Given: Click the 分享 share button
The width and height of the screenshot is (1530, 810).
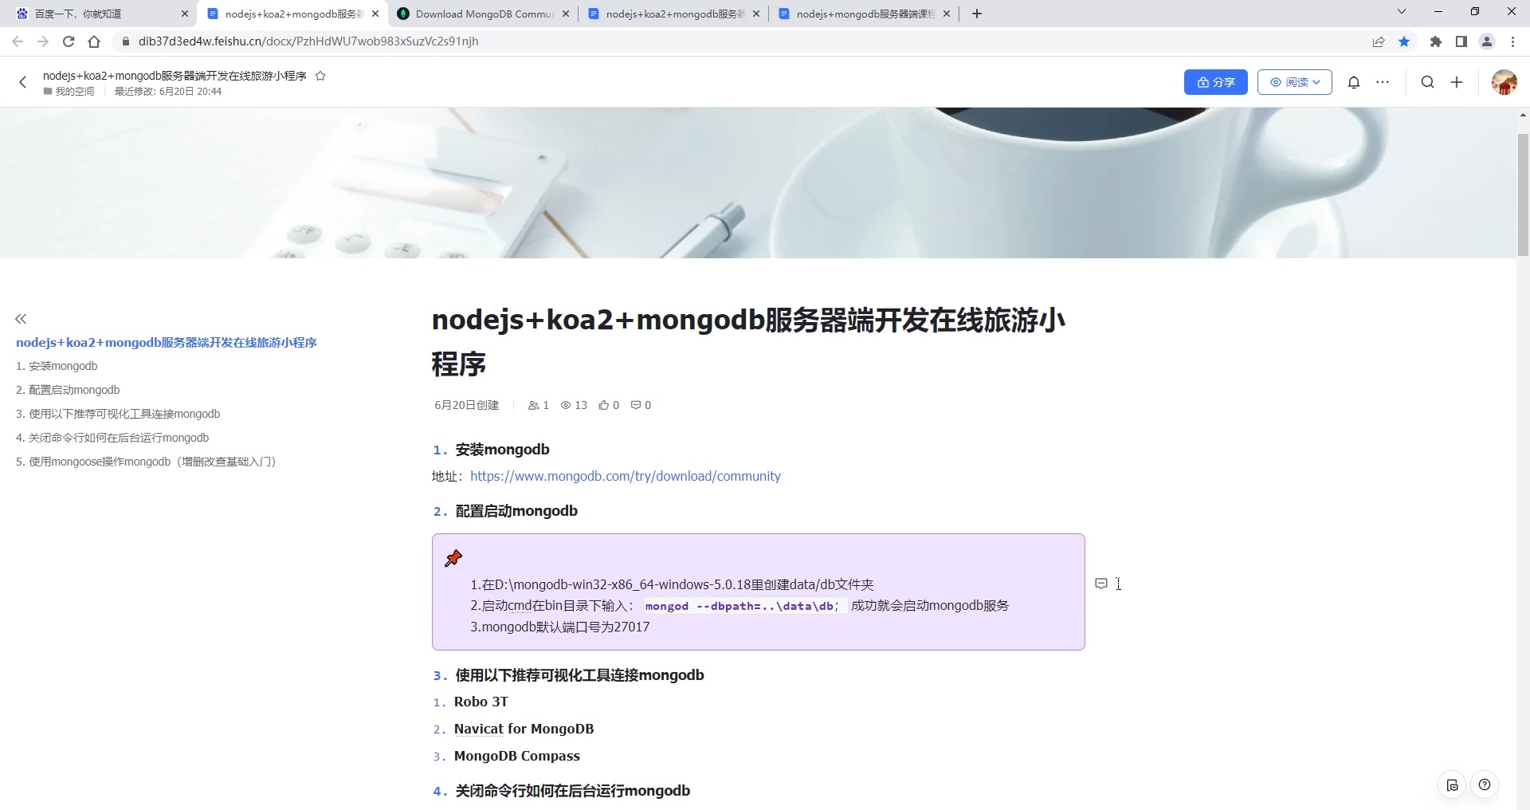Looking at the screenshot, I should click(1215, 82).
